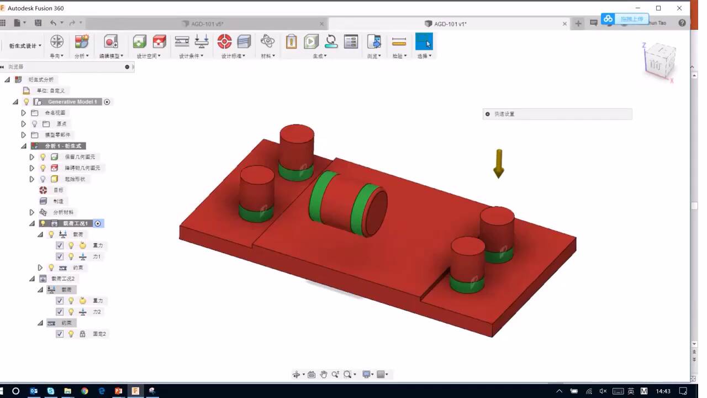Screen dimensions: 707x398
Task: Uncheck the 固定2 constraint checkbox
Action: tap(60, 334)
